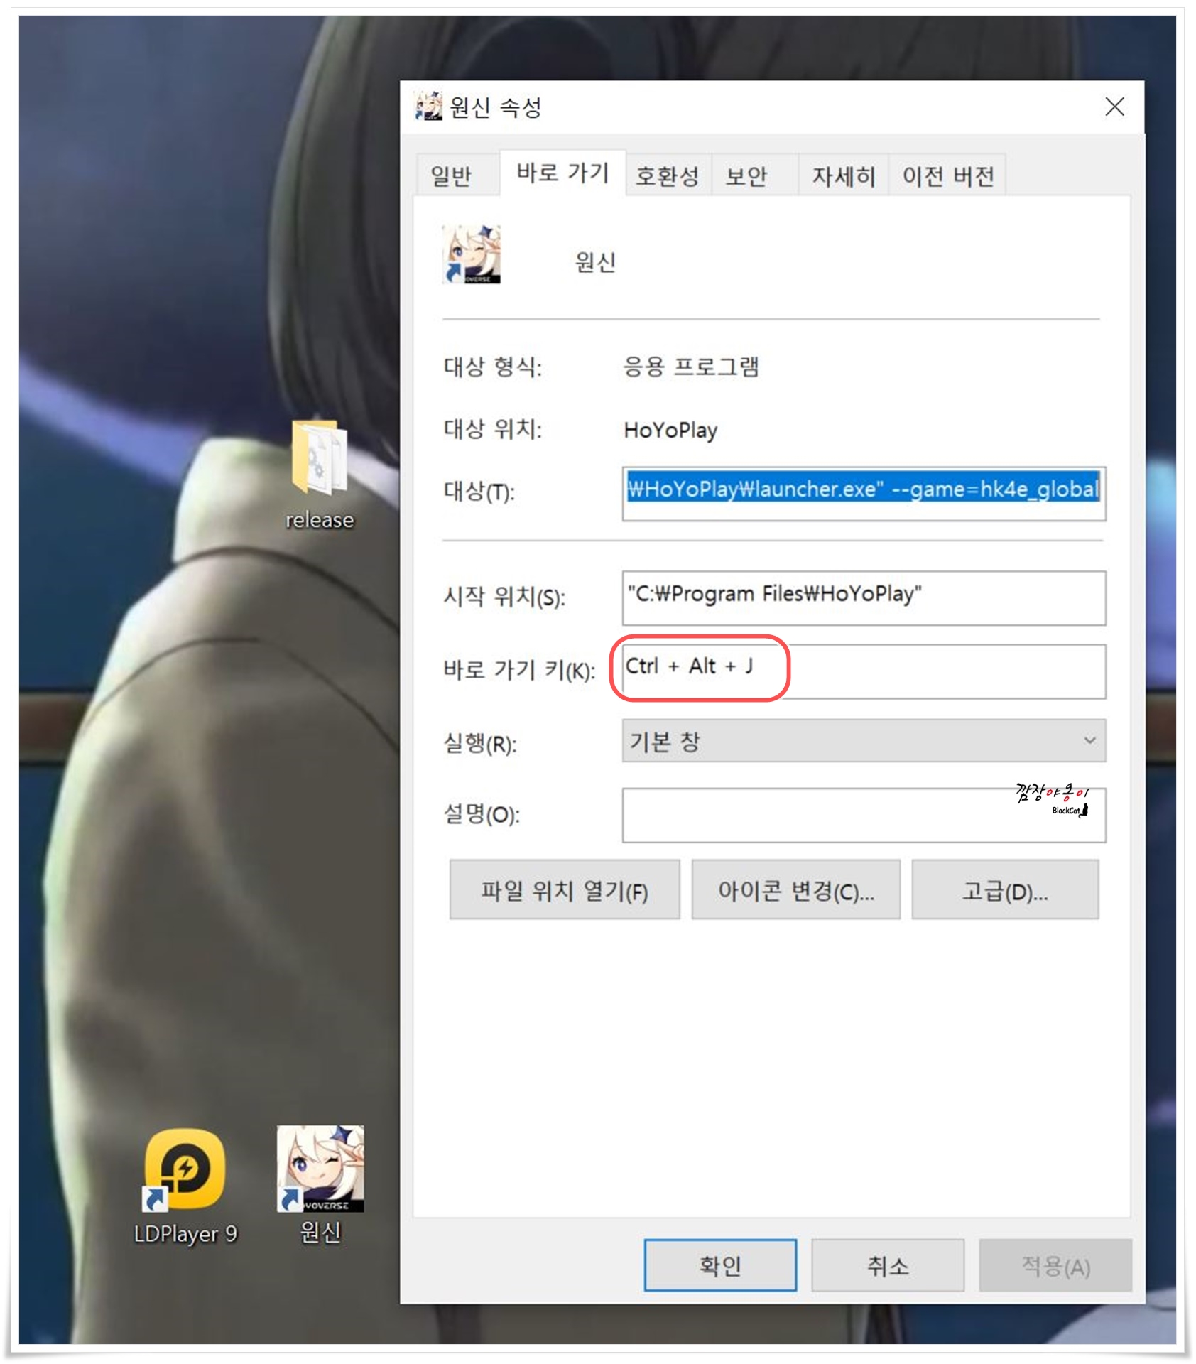Click the 응용 프로그램 target type text
This screenshot has width=1196, height=1364.
pyautogui.click(x=691, y=367)
